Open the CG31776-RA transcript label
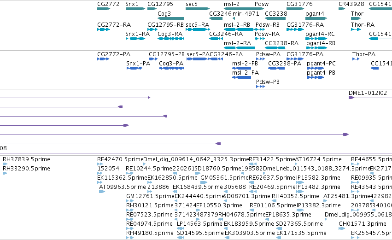Screen dimensions: 392x240 click(x=305, y=25)
